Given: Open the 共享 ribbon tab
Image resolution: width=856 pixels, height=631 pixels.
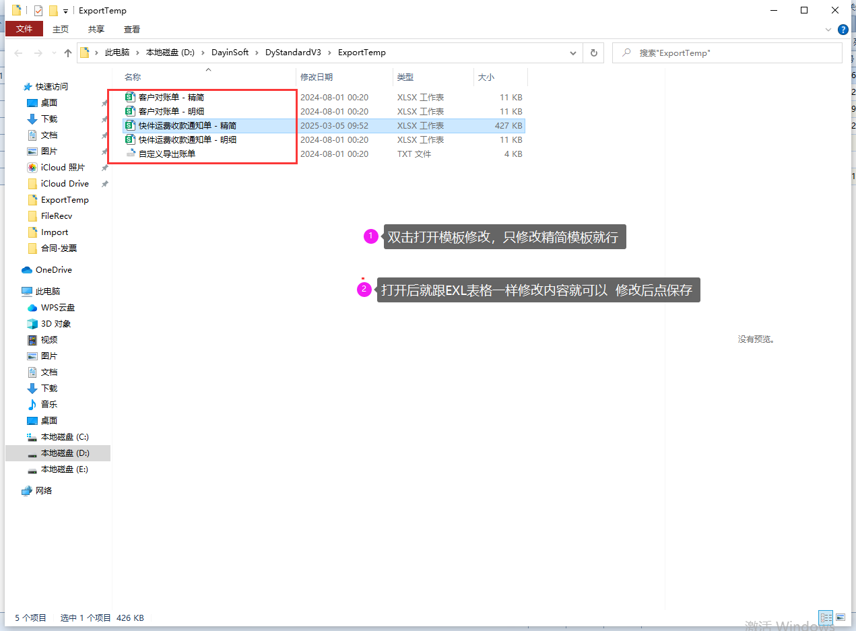Looking at the screenshot, I should (x=96, y=29).
